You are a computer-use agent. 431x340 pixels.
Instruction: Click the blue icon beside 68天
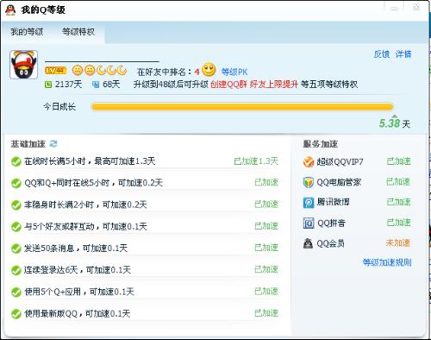point(96,85)
